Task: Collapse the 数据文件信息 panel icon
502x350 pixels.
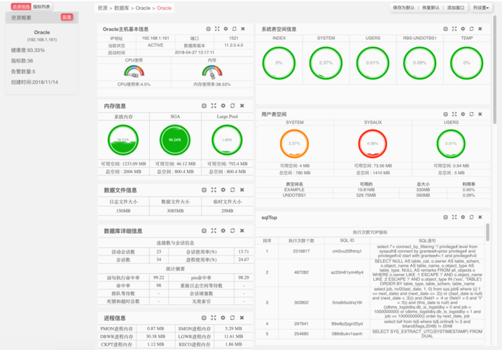Action: click(204, 190)
